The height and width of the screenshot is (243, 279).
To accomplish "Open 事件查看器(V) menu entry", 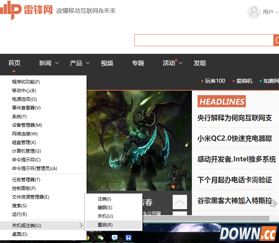I will 43,108.
